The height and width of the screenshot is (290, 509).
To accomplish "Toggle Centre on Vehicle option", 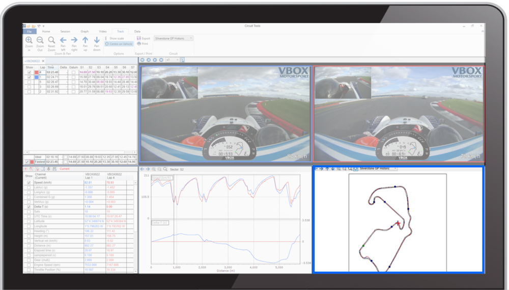I will pos(119,44).
